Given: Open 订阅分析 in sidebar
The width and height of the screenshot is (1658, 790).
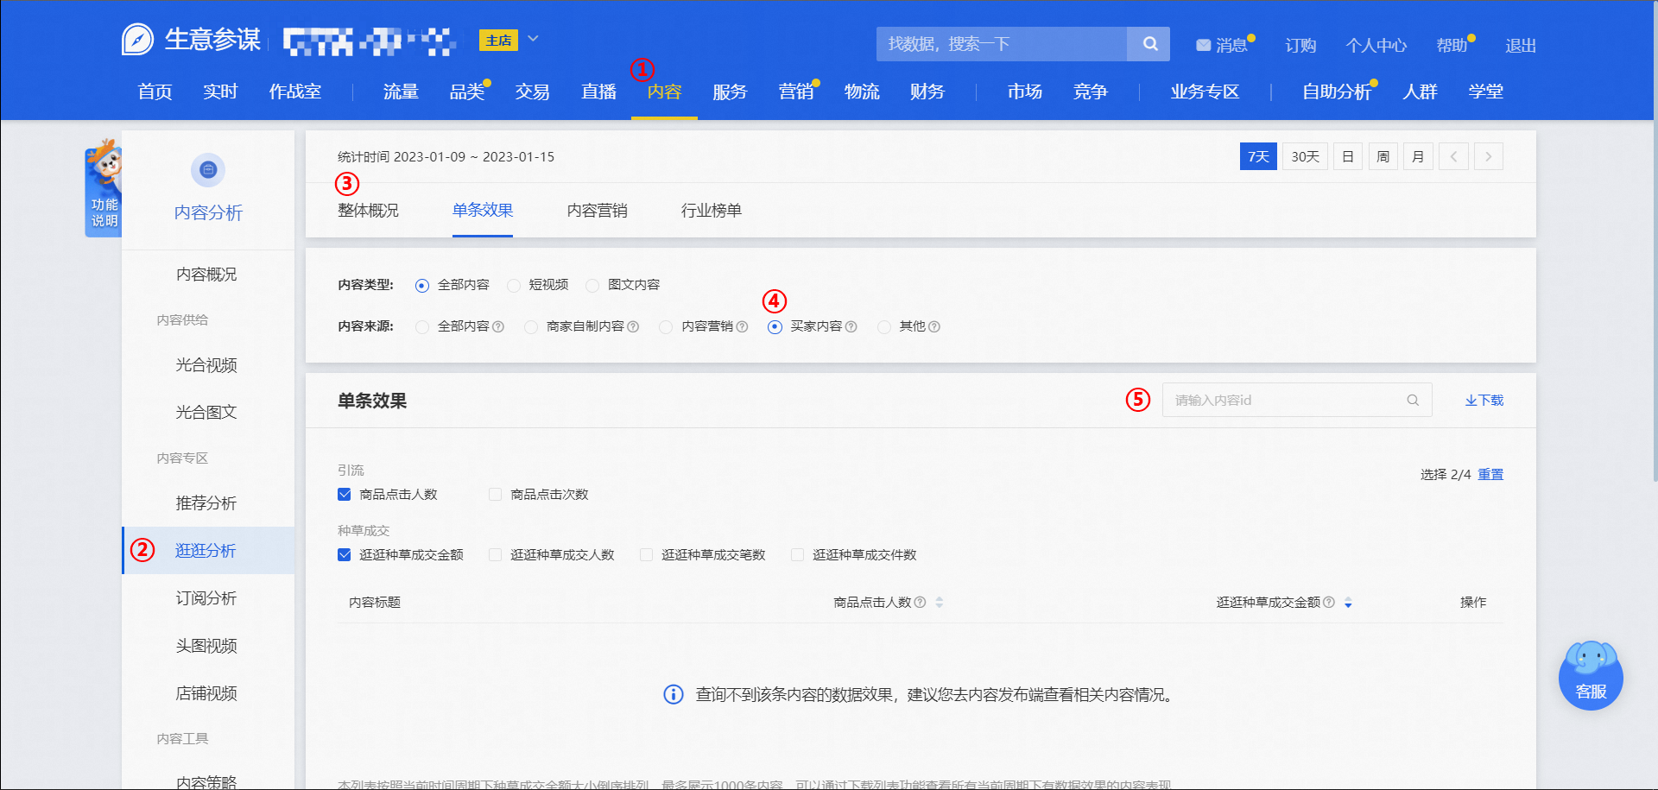Looking at the screenshot, I should click(x=206, y=597).
